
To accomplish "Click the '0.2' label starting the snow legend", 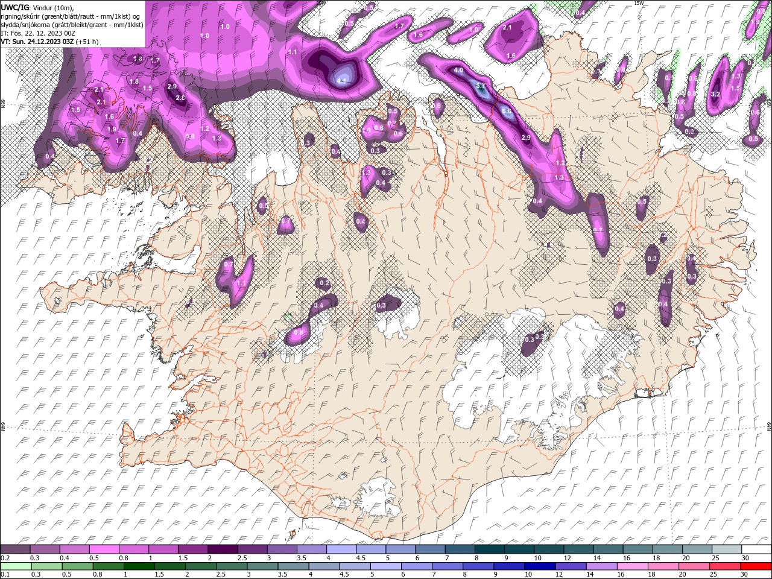I will pos(4,558).
